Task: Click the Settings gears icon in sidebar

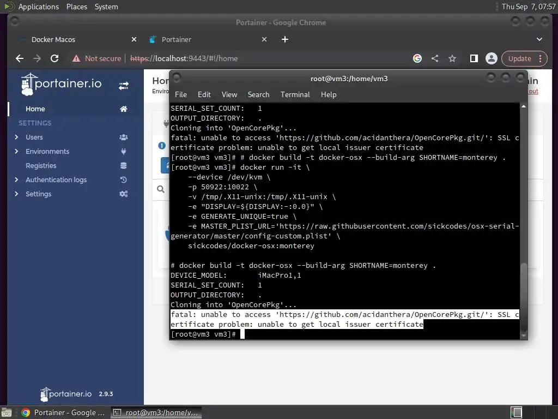Action: coord(124,194)
